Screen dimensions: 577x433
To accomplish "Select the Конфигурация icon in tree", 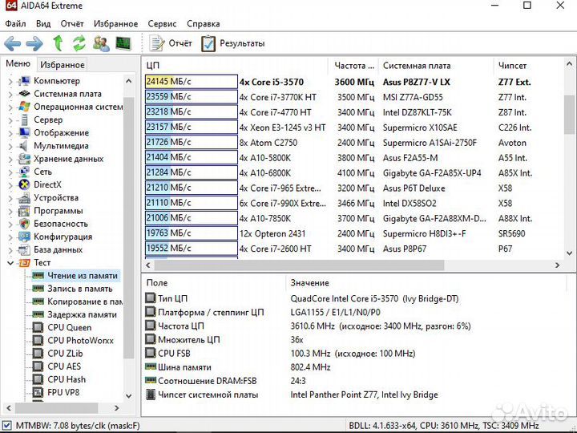I will tap(24, 237).
